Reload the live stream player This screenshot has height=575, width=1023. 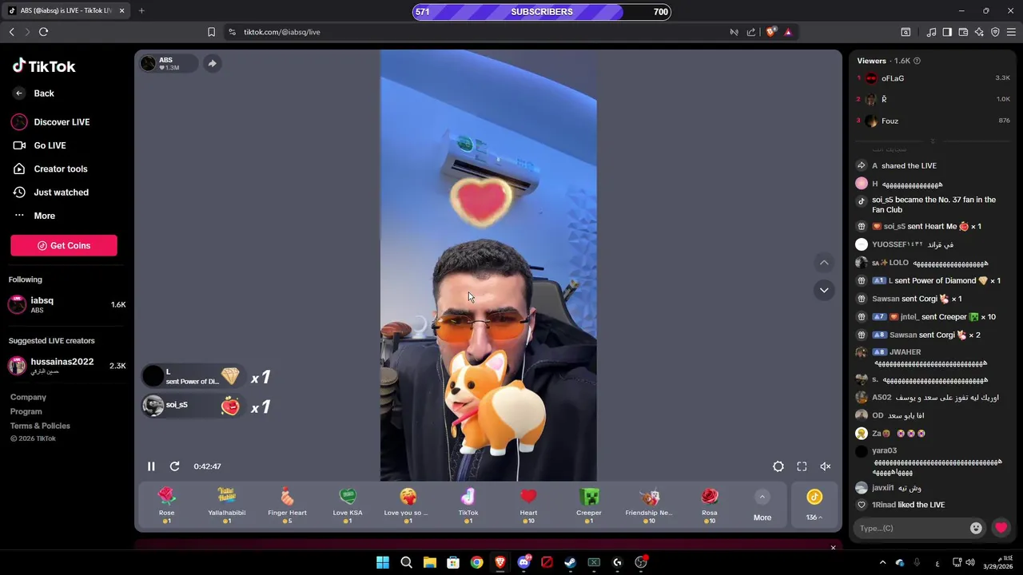coord(174,466)
